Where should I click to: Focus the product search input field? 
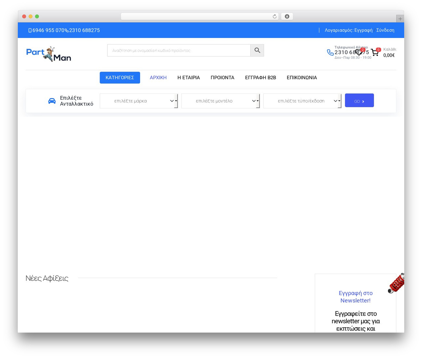[179, 51]
